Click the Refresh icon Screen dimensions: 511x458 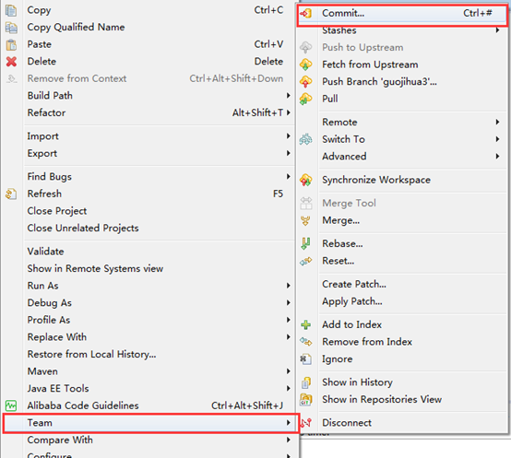pos(11,194)
